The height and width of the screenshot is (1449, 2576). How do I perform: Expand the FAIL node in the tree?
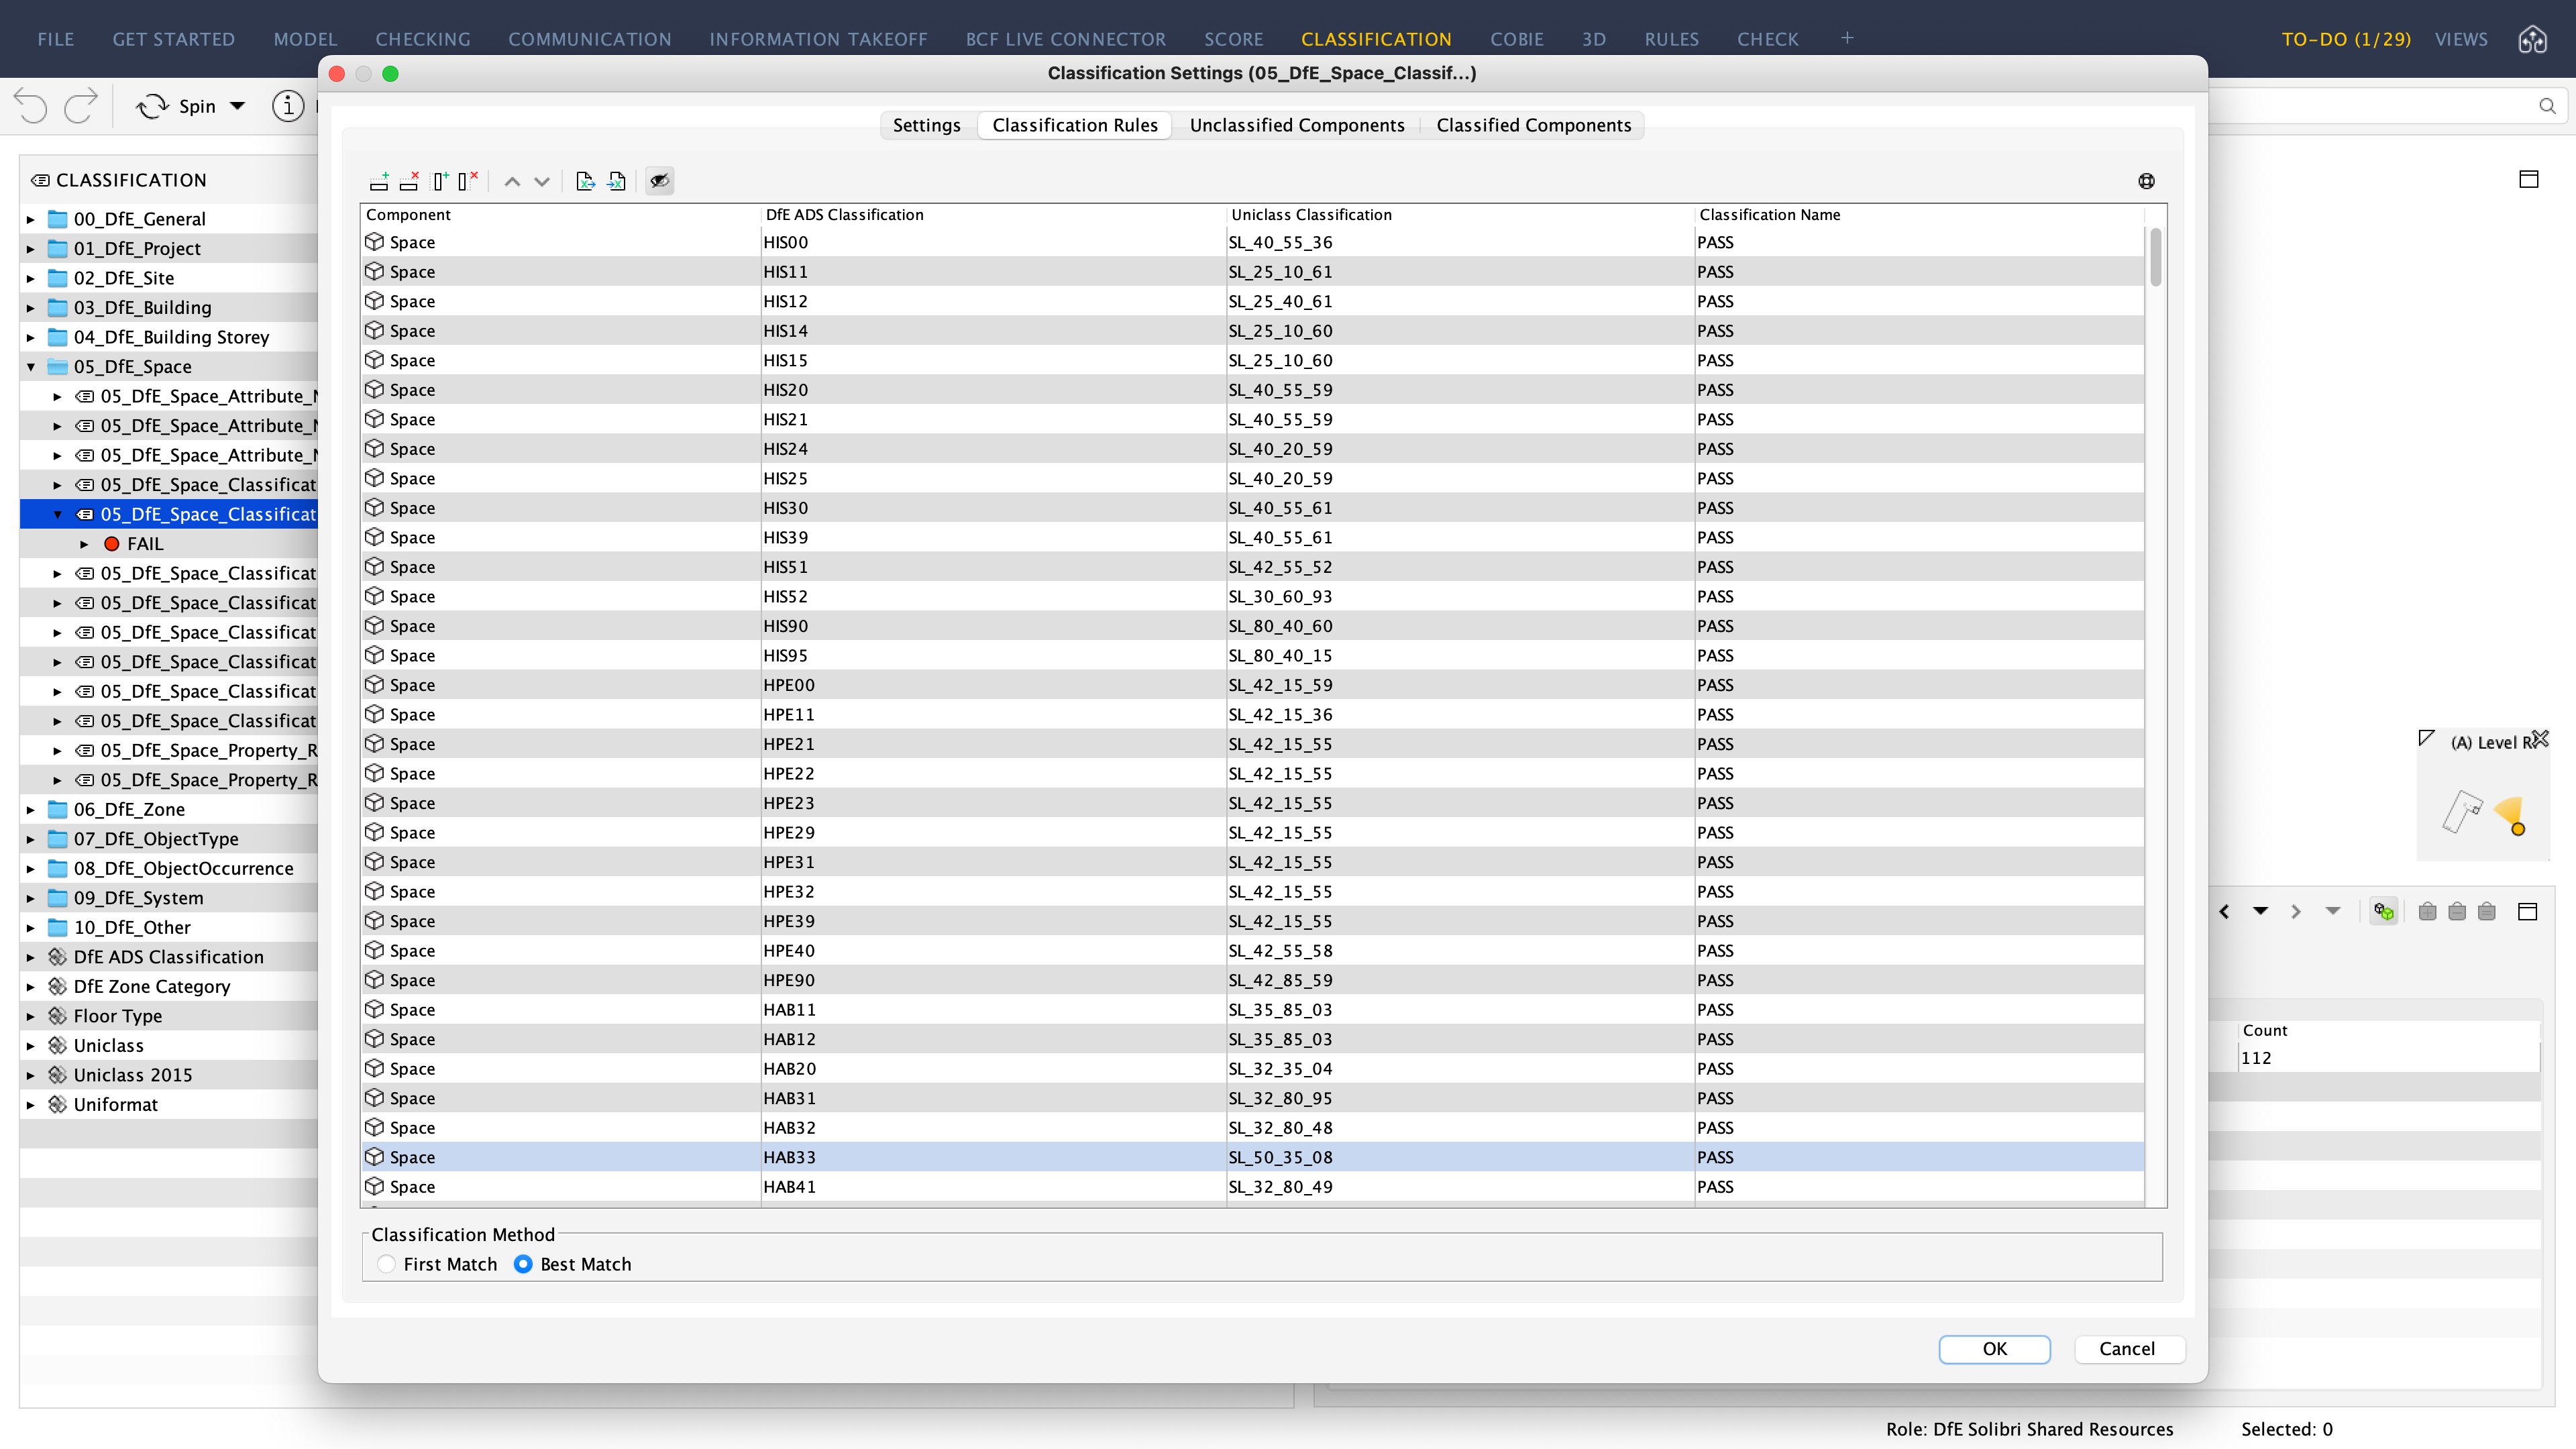(x=84, y=544)
